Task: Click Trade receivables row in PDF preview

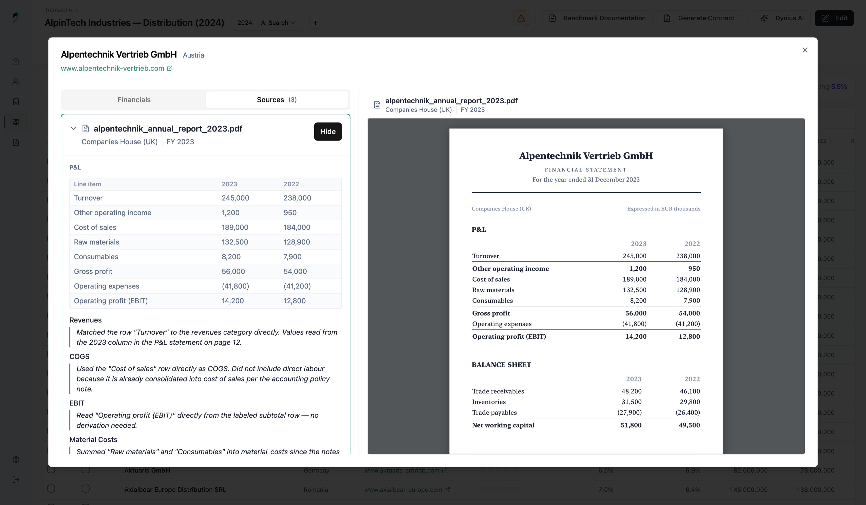Action: point(586,391)
